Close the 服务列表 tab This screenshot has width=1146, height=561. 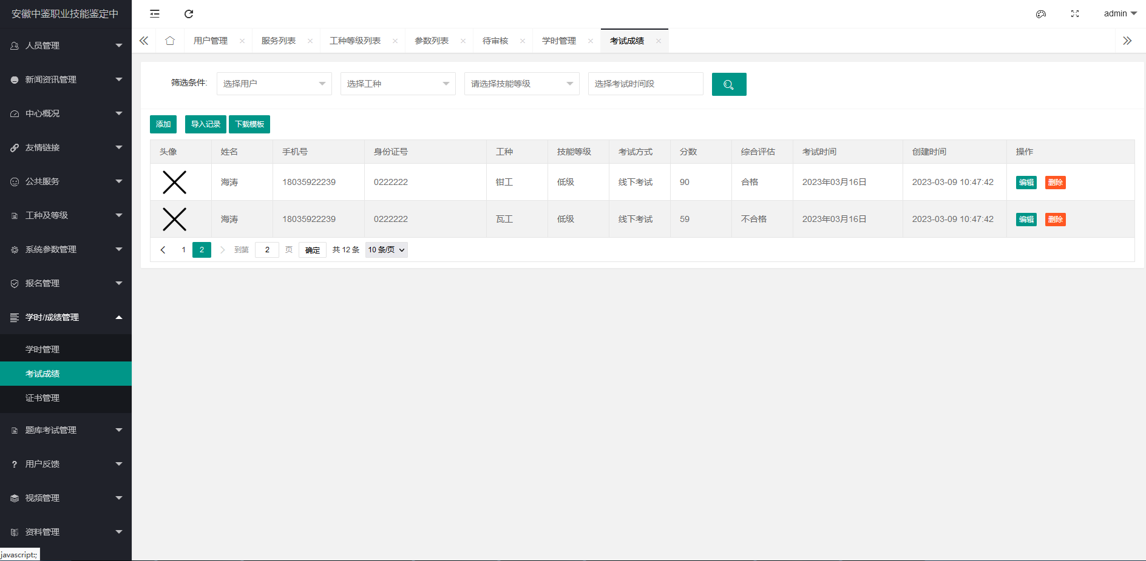click(310, 41)
